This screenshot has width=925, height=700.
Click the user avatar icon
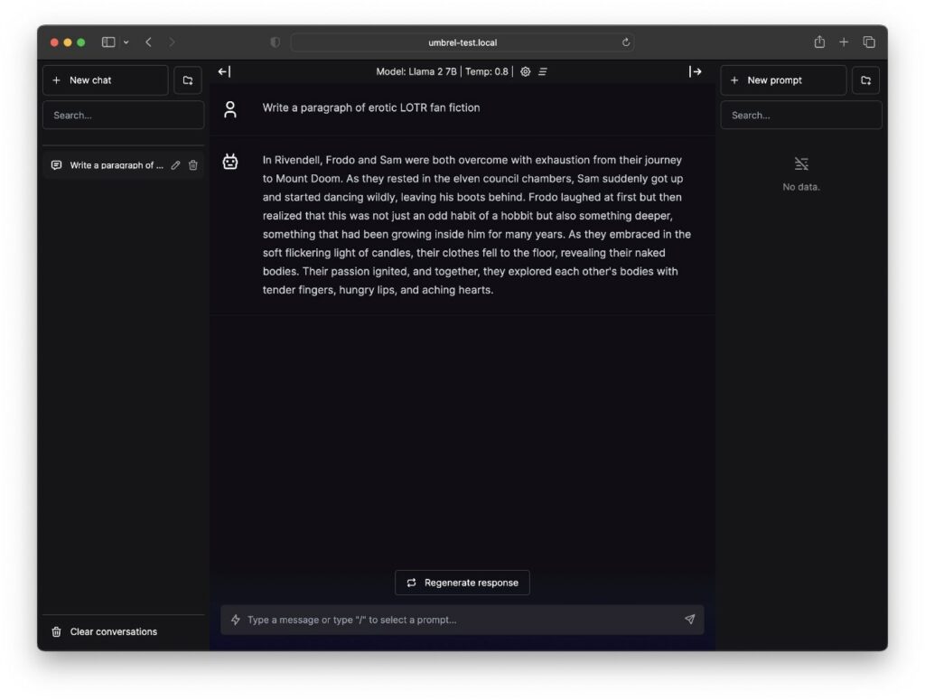click(x=230, y=109)
